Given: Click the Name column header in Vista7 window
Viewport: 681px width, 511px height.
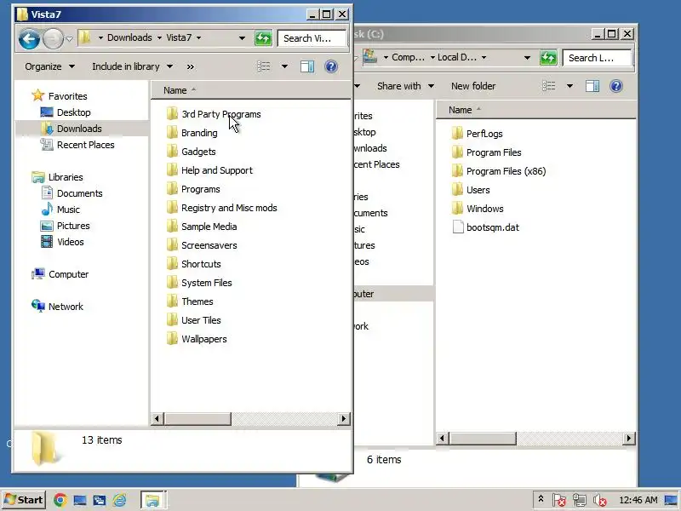Looking at the screenshot, I should (250, 90).
